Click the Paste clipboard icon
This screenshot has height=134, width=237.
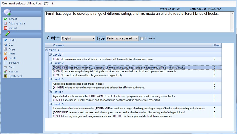(x=6, y=54)
